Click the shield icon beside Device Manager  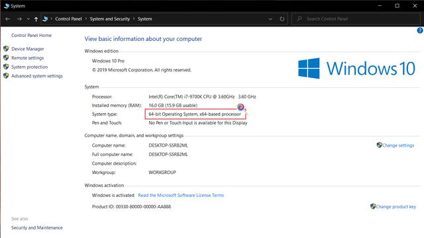click(x=6, y=48)
